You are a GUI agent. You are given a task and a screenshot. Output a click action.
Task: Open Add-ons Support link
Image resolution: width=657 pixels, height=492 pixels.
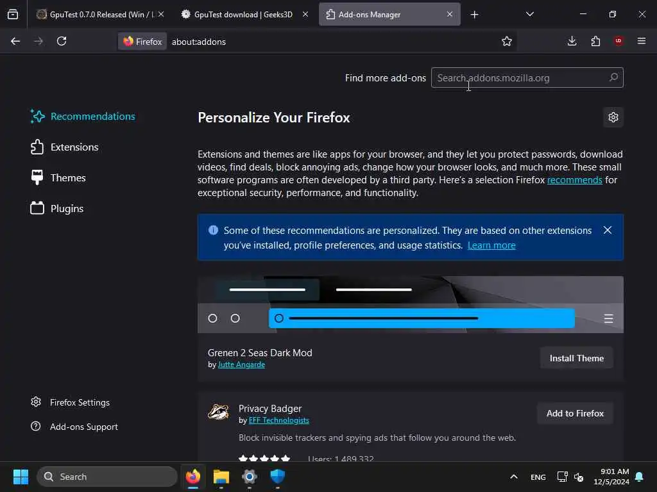point(74,427)
